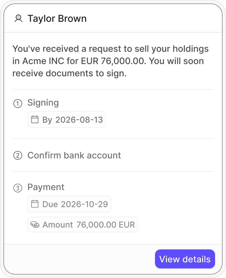Viewport: 226px width, 278px height.
Task: Click the Signing step title
Action: 43,103
